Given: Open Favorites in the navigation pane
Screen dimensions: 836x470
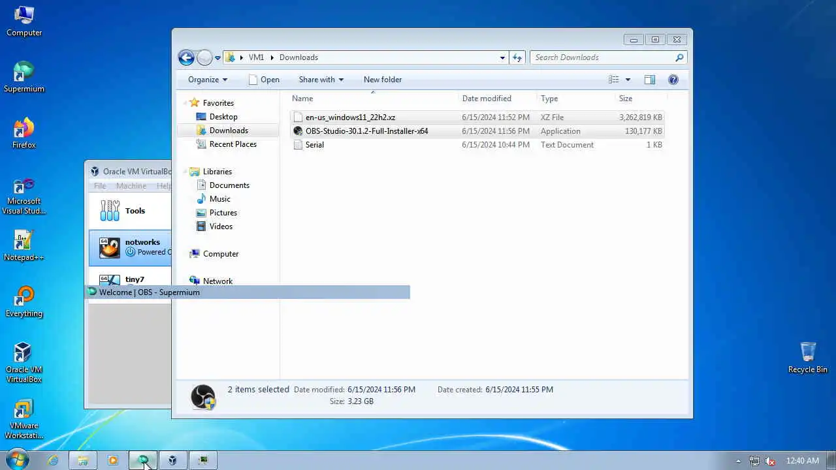Looking at the screenshot, I should [x=218, y=103].
